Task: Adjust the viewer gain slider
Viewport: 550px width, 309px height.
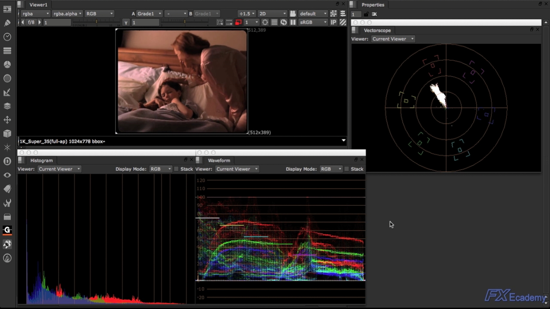Action: [x=95, y=22]
